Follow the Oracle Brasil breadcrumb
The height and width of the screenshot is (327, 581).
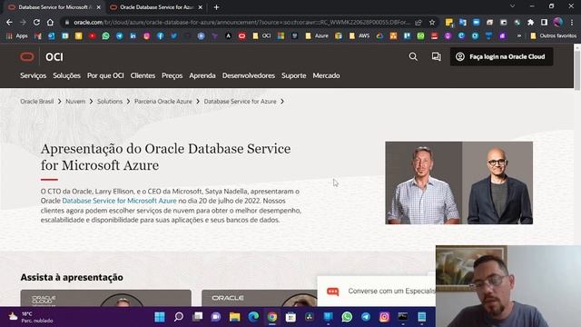(37, 101)
